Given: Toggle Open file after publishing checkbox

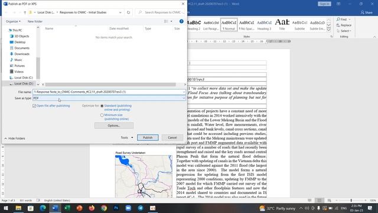Looking at the screenshot, I should (x=34, y=106).
